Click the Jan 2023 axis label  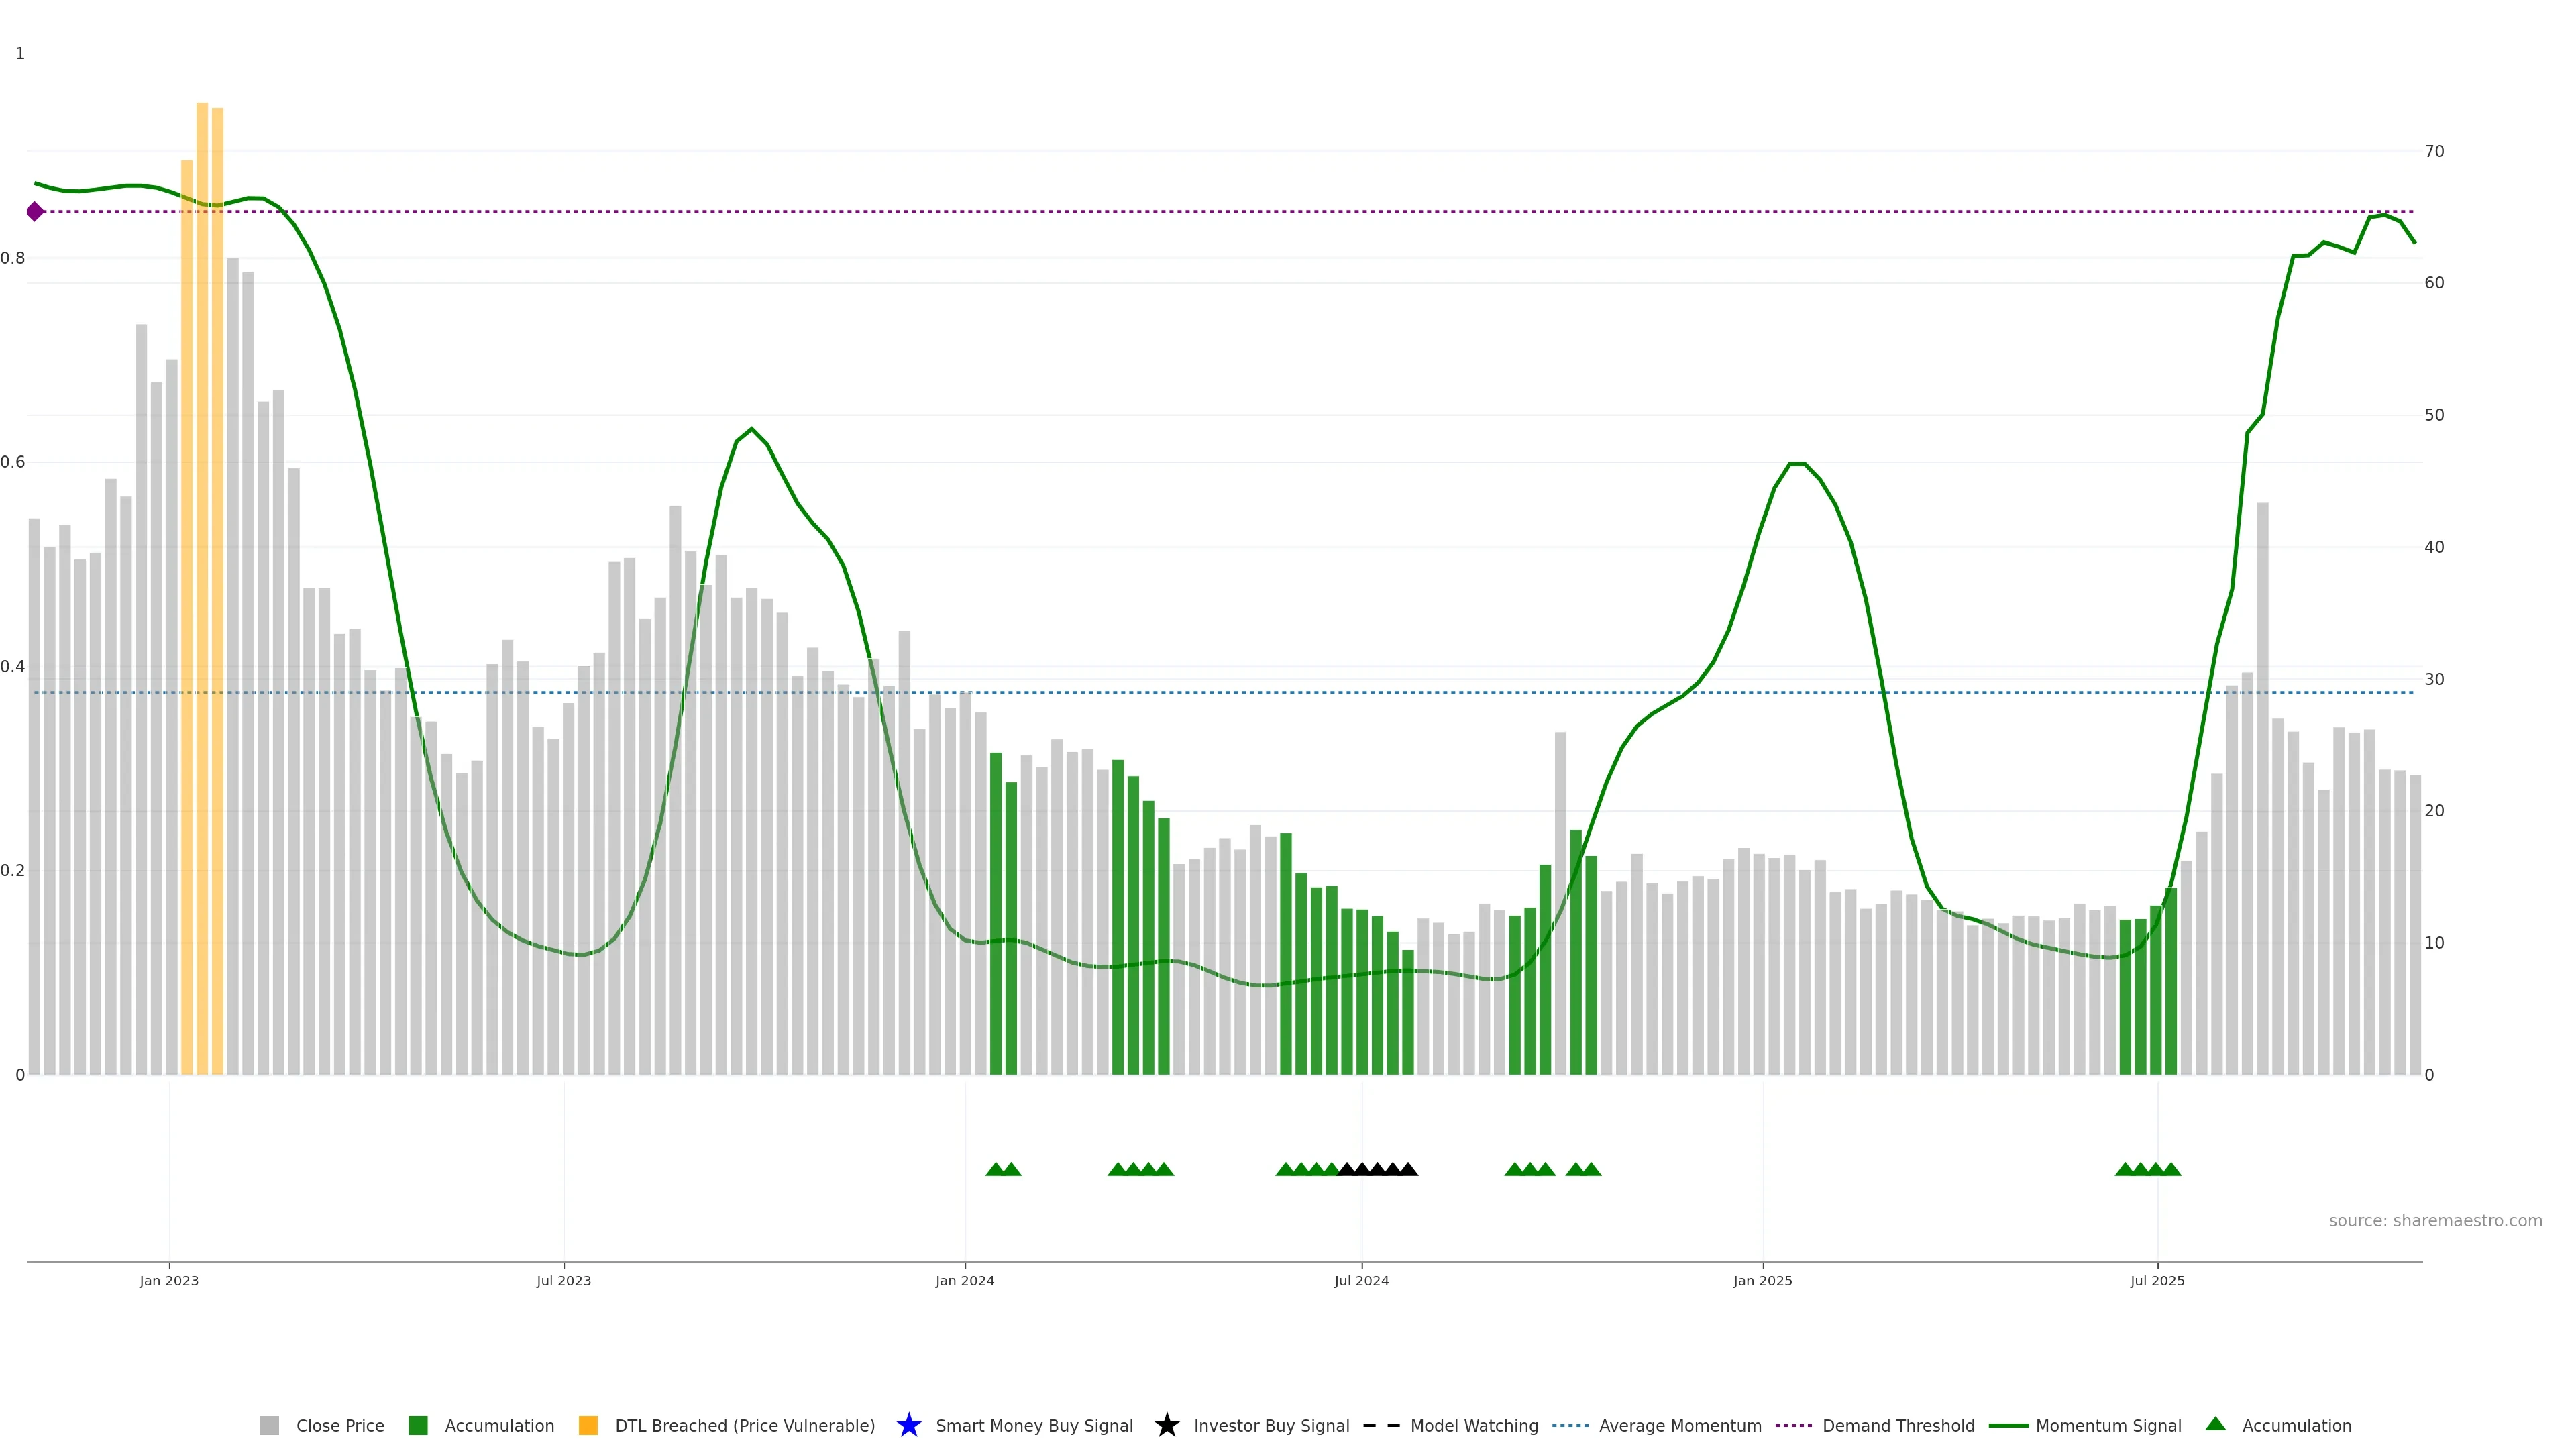tap(169, 1280)
